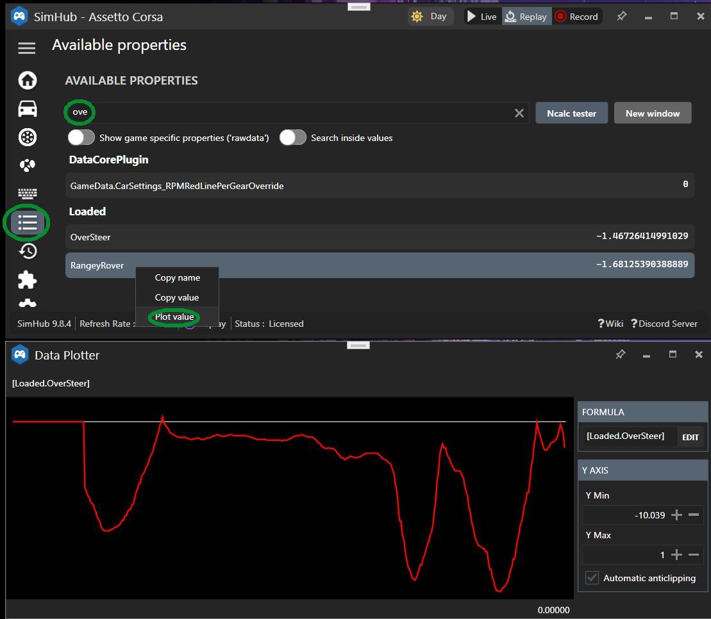
Task: Switch to Live mode
Action: point(482,16)
